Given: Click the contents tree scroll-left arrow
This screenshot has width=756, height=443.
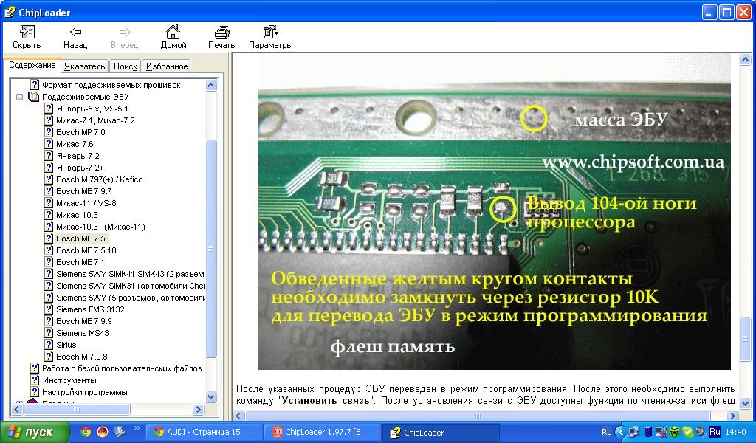Looking at the screenshot, I should 17,409.
